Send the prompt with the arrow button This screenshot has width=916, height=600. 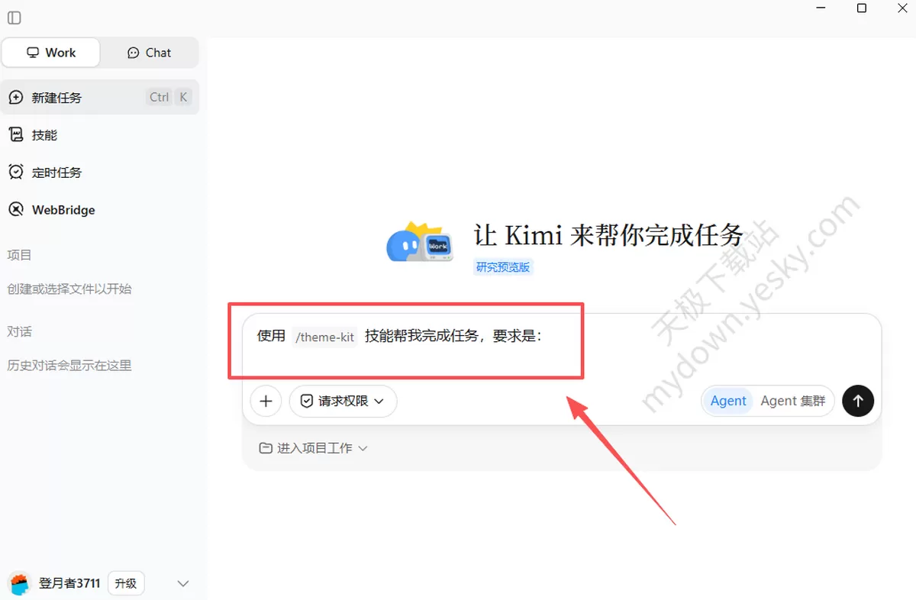[858, 401]
